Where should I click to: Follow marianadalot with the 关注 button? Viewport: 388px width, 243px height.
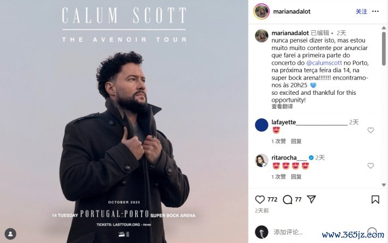click(x=361, y=11)
